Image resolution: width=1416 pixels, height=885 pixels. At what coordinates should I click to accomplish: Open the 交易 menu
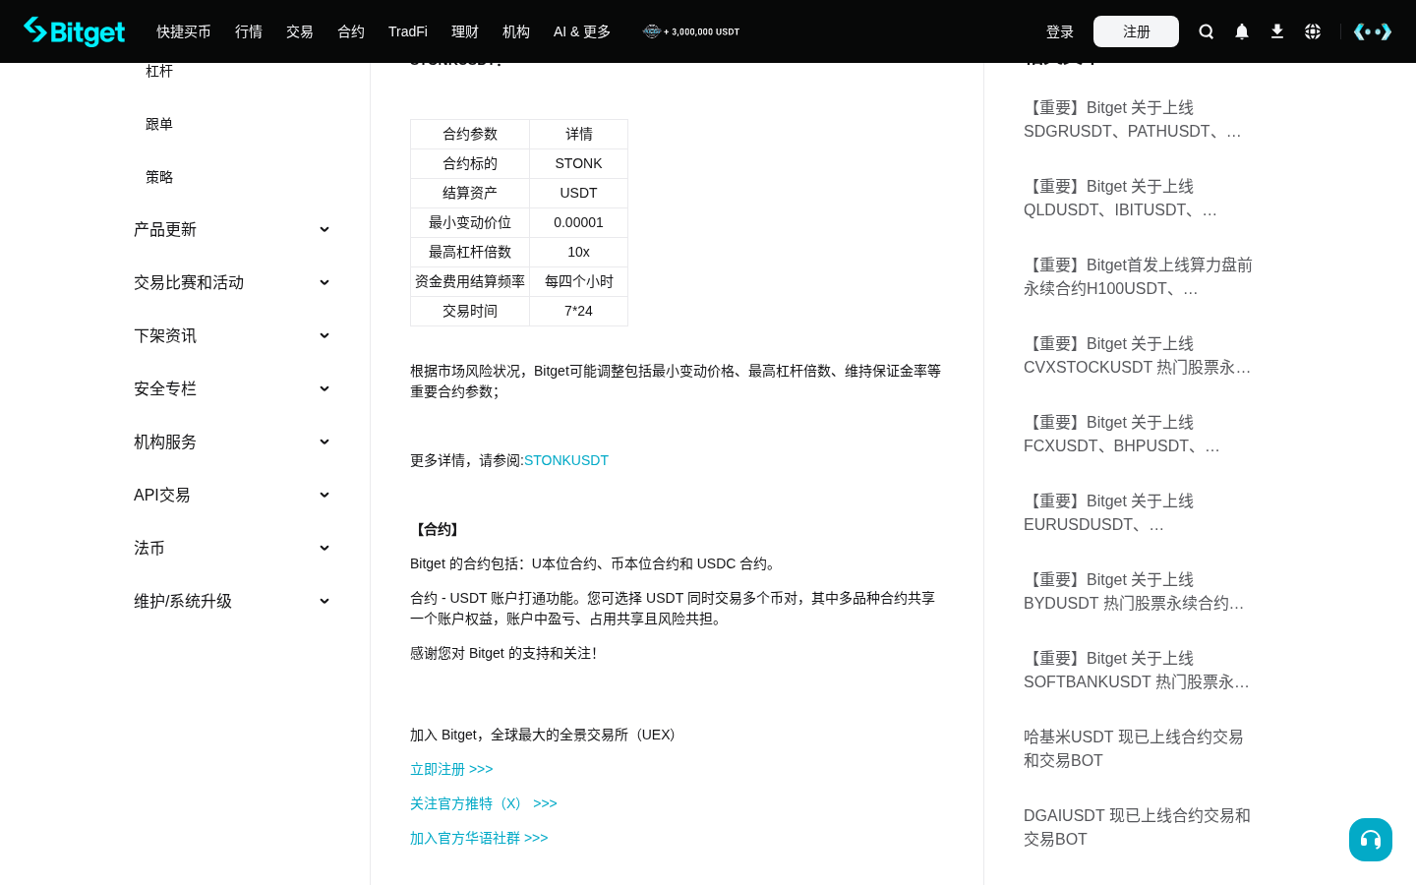tap(300, 31)
